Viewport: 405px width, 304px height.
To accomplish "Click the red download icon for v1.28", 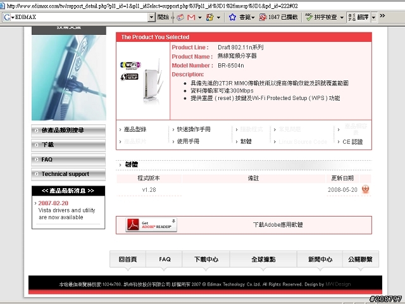I will coord(366,189).
